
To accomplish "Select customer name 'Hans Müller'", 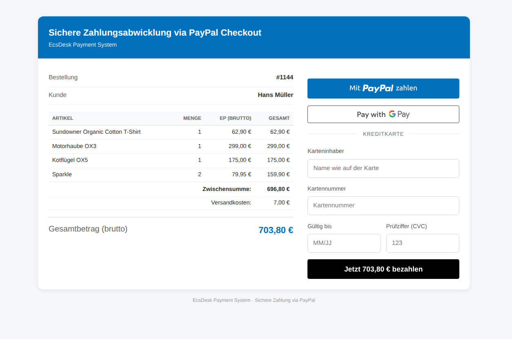I will tap(276, 95).
